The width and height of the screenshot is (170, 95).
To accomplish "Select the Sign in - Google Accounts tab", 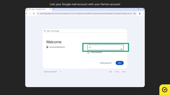I will [x=40, y=9].
